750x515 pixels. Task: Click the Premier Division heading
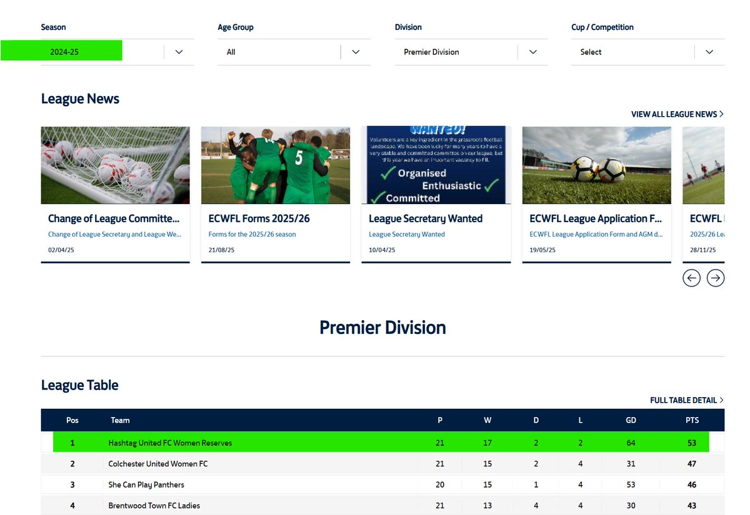[x=382, y=328]
